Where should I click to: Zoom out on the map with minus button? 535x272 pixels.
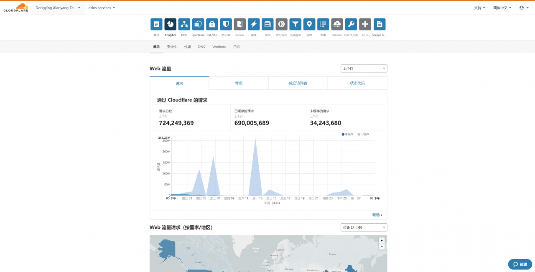(381, 247)
